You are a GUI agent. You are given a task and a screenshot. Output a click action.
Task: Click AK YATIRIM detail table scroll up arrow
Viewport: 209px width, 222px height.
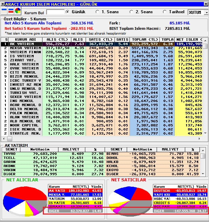point(203,150)
